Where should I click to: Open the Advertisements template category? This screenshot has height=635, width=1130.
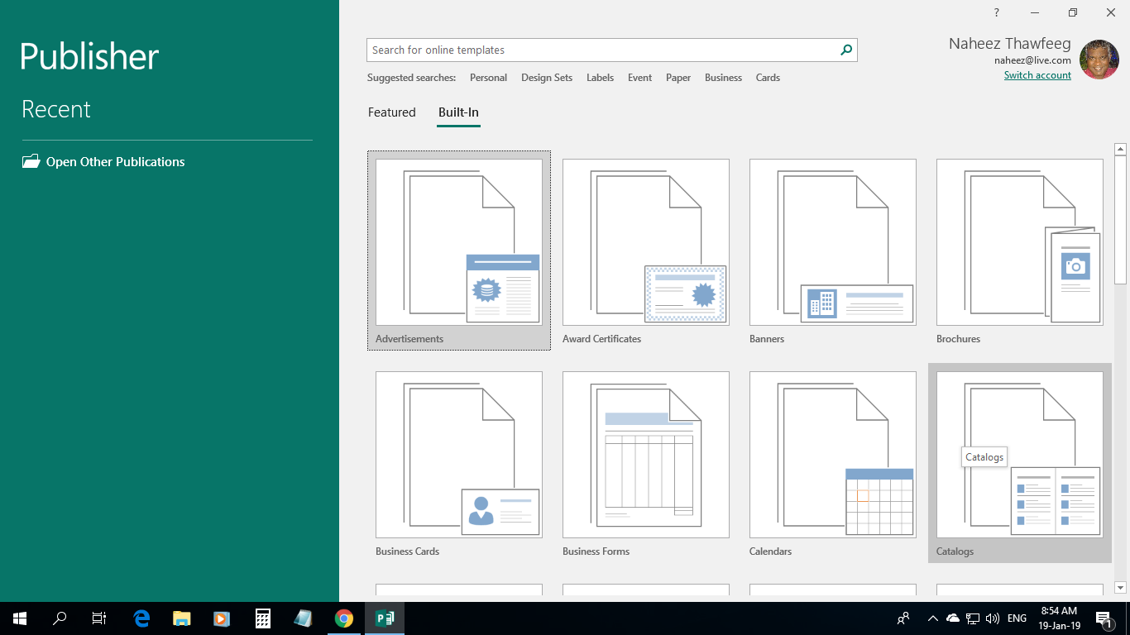[x=459, y=251]
